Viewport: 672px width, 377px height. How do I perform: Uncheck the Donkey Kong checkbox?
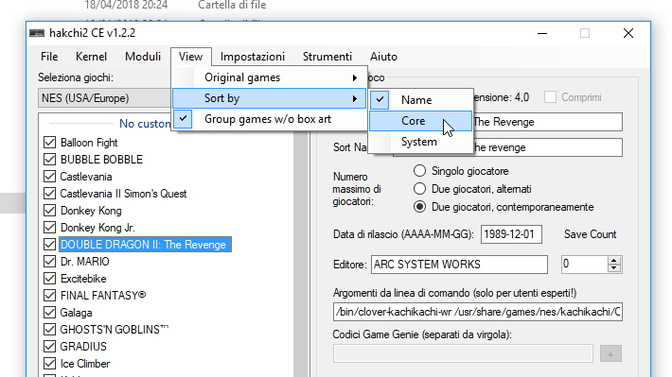[x=50, y=211]
